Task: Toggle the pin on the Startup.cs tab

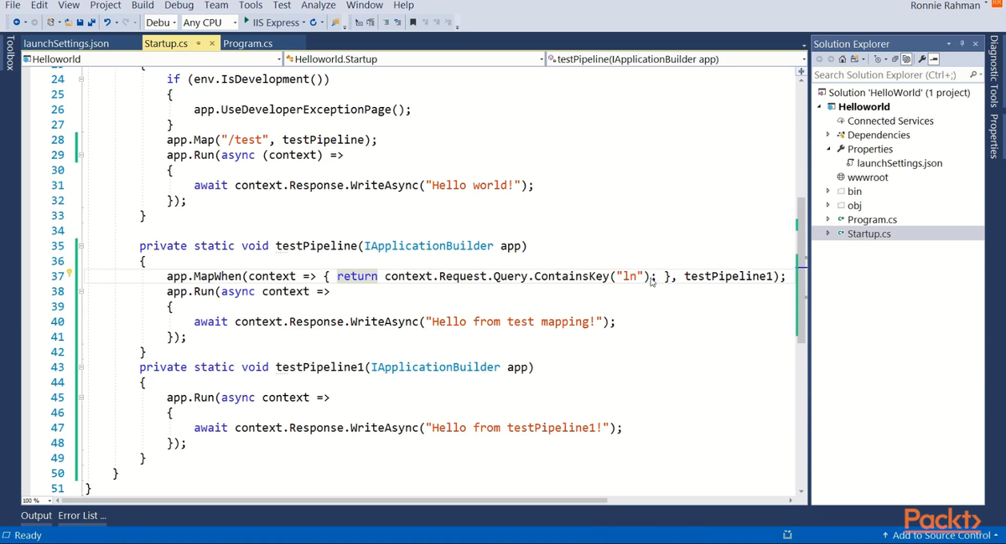Action: [199, 44]
